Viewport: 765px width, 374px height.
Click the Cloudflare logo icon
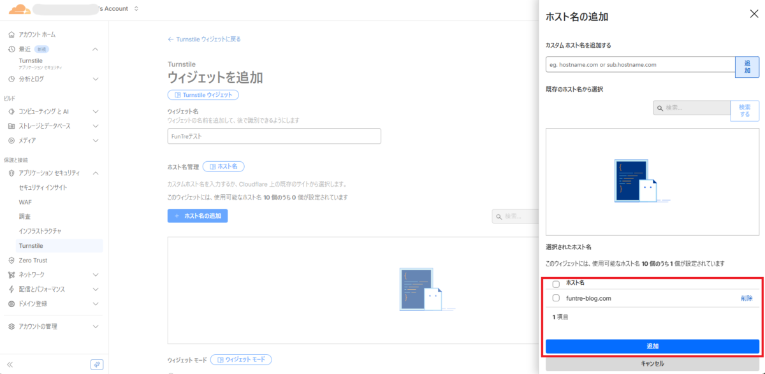click(19, 9)
